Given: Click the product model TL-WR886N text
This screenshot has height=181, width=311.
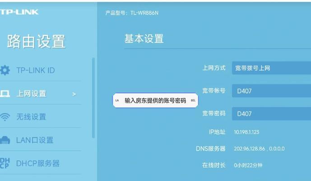Looking at the screenshot, I should click(144, 13).
